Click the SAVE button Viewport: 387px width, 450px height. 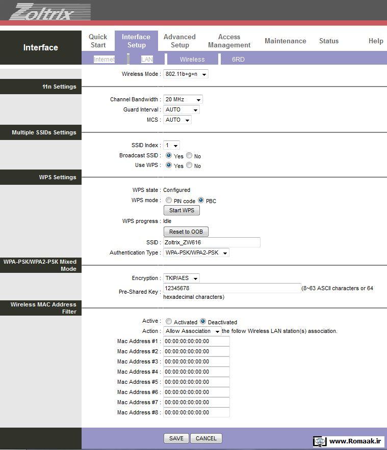click(x=176, y=438)
